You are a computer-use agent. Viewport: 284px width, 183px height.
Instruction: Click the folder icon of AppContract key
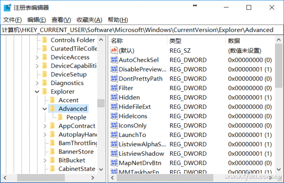point(52,126)
